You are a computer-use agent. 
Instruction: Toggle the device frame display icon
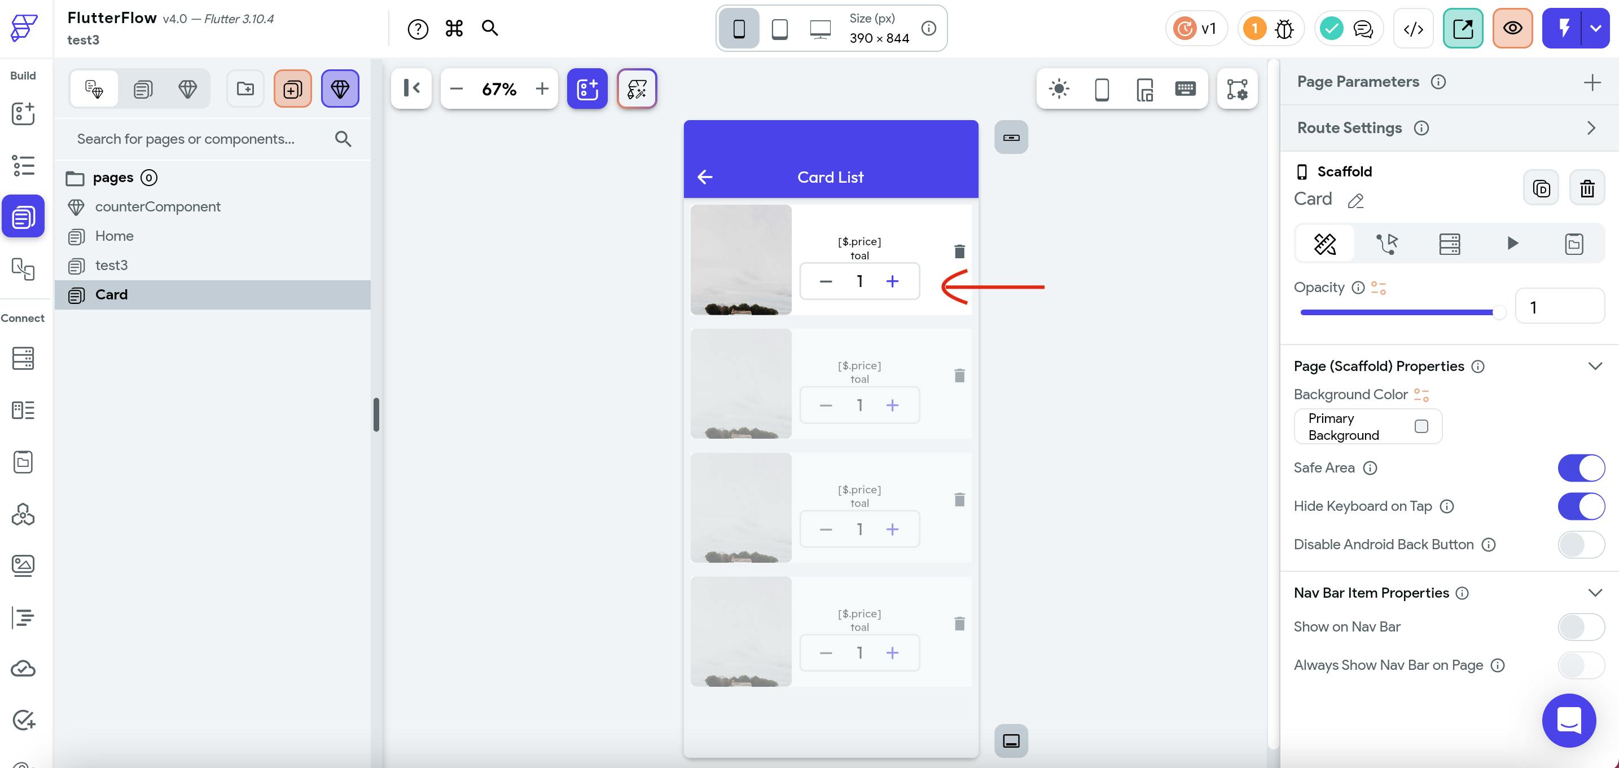[x=1101, y=89]
